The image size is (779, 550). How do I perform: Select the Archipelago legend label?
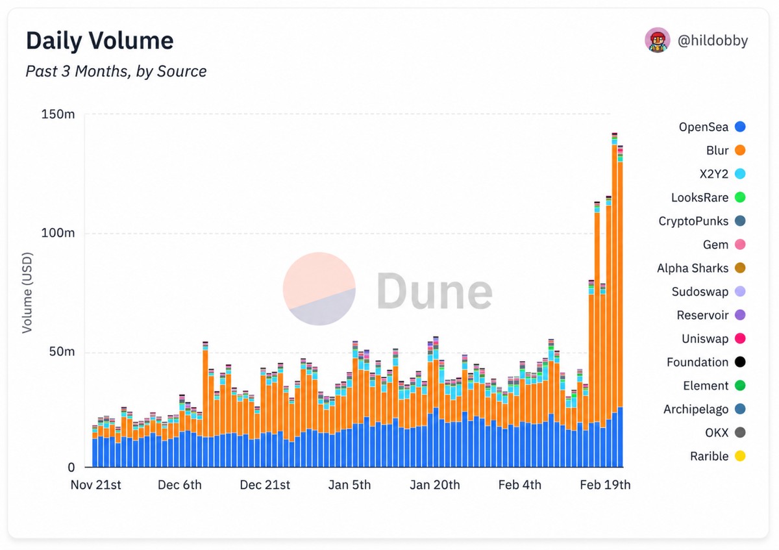(x=696, y=409)
